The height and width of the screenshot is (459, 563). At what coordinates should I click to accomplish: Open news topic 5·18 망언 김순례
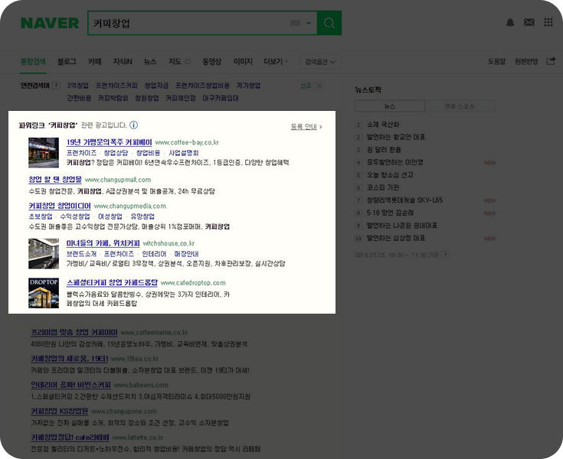click(391, 213)
